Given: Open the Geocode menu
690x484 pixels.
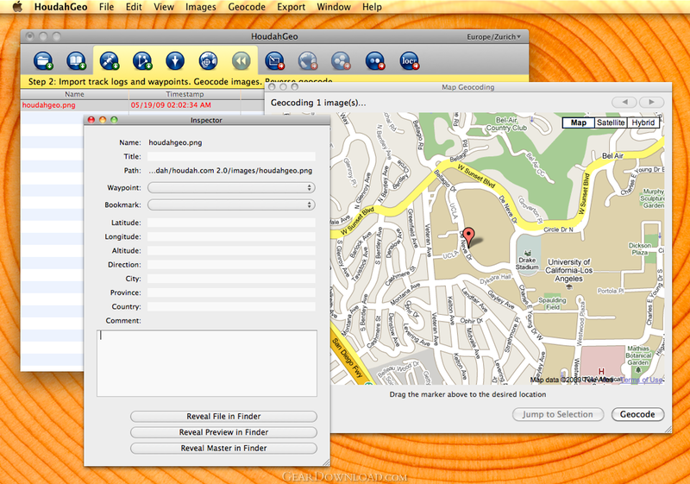Looking at the screenshot, I should tap(247, 7).
